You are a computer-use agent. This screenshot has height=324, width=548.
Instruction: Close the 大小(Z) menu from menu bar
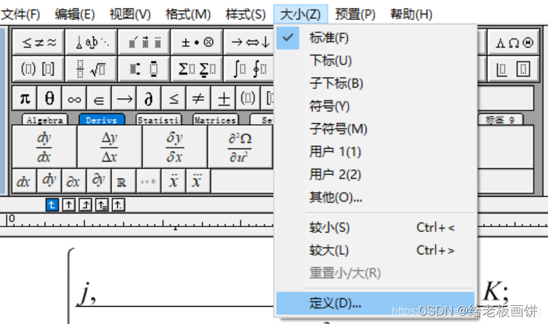click(x=300, y=15)
